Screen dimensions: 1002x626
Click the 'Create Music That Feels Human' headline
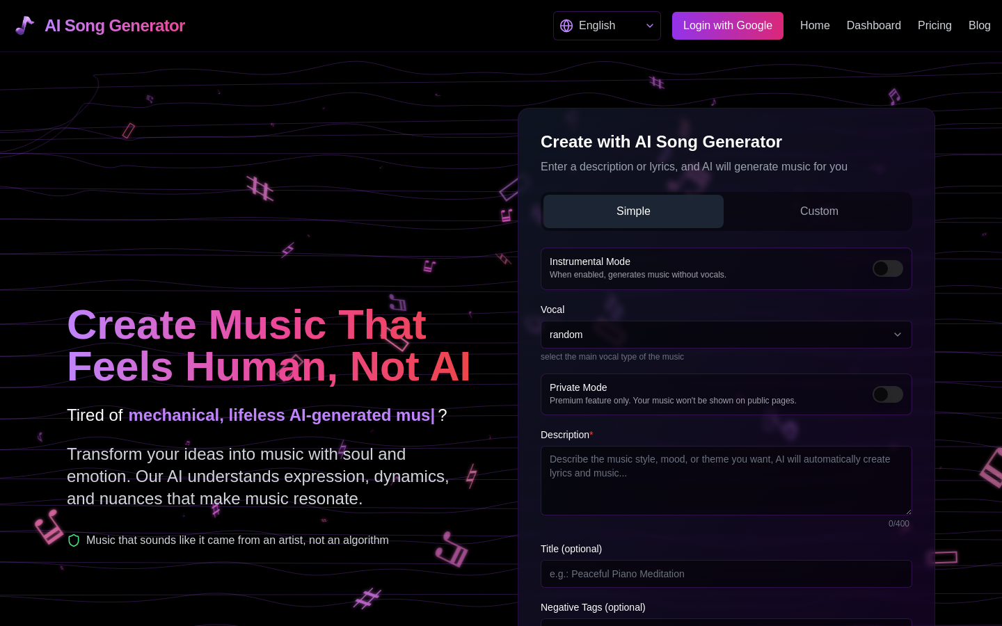tap(269, 346)
